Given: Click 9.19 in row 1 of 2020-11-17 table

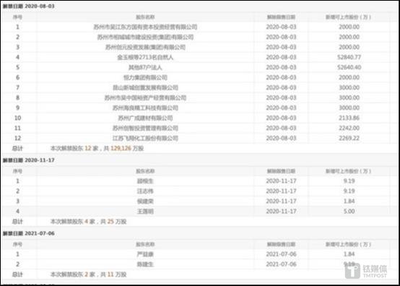Looking at the screenshot, I should [349, 181].
